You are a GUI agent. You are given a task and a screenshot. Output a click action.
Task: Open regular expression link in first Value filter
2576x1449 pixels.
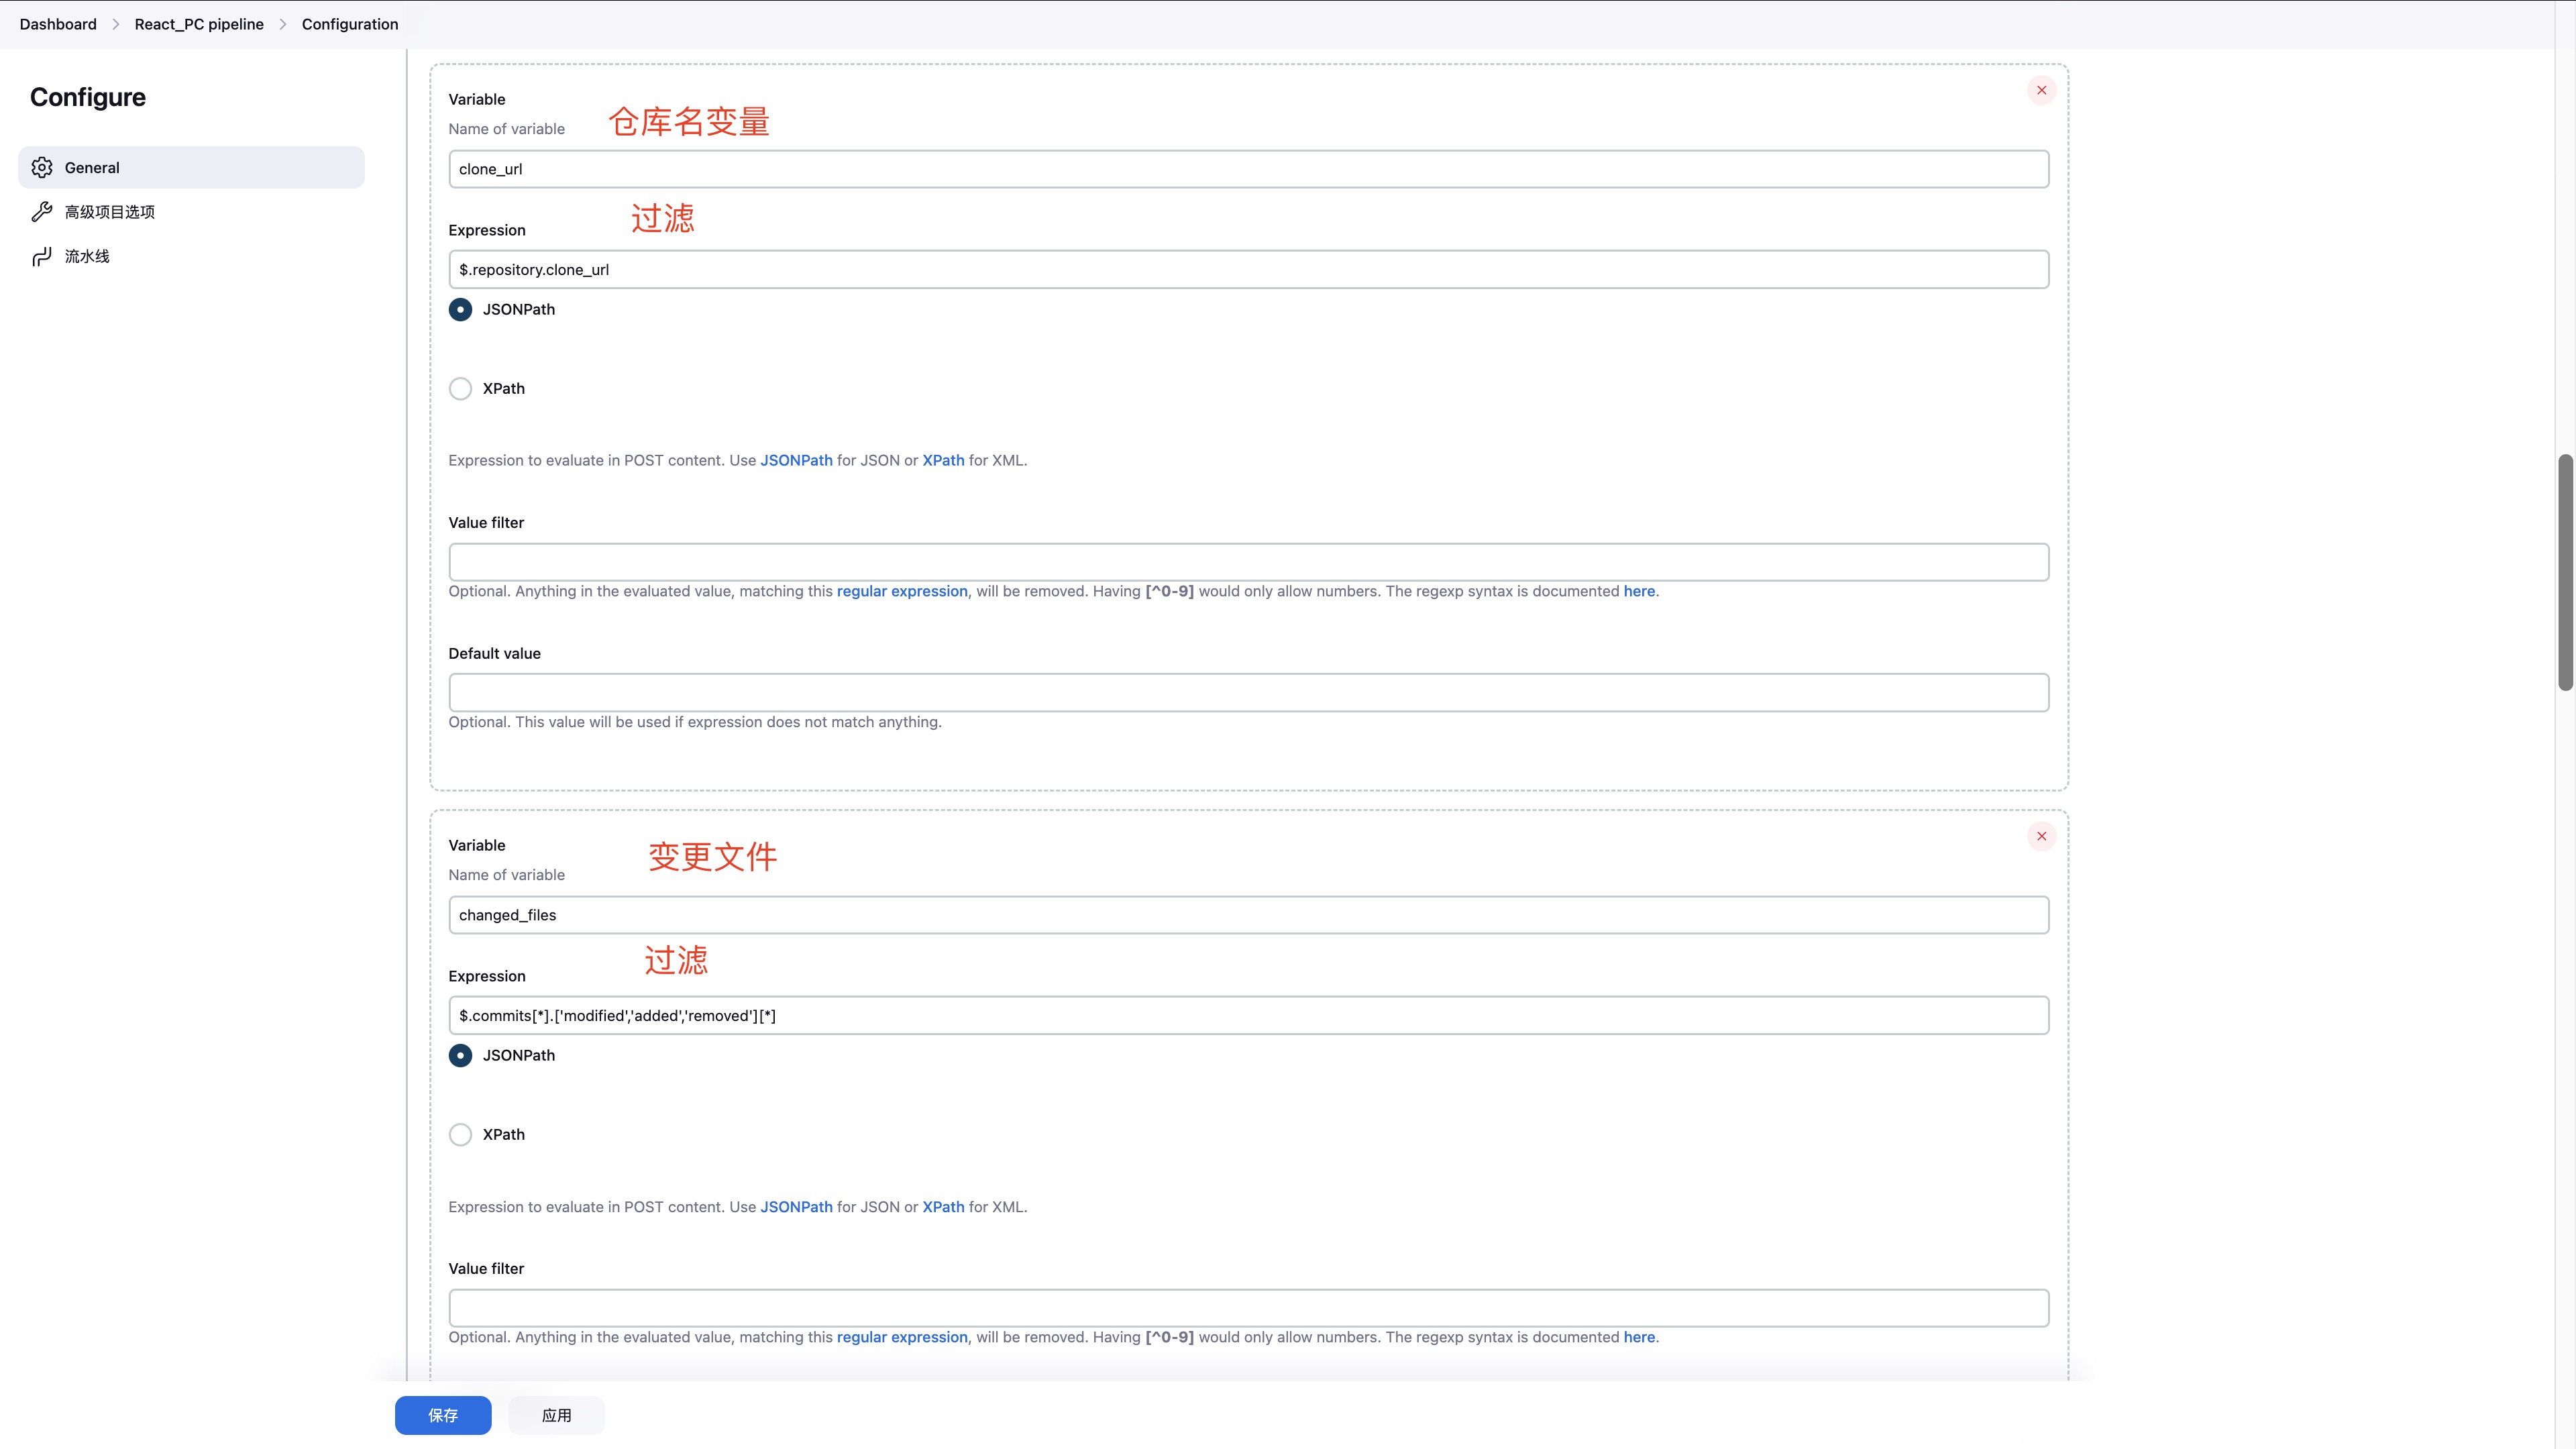902,591
